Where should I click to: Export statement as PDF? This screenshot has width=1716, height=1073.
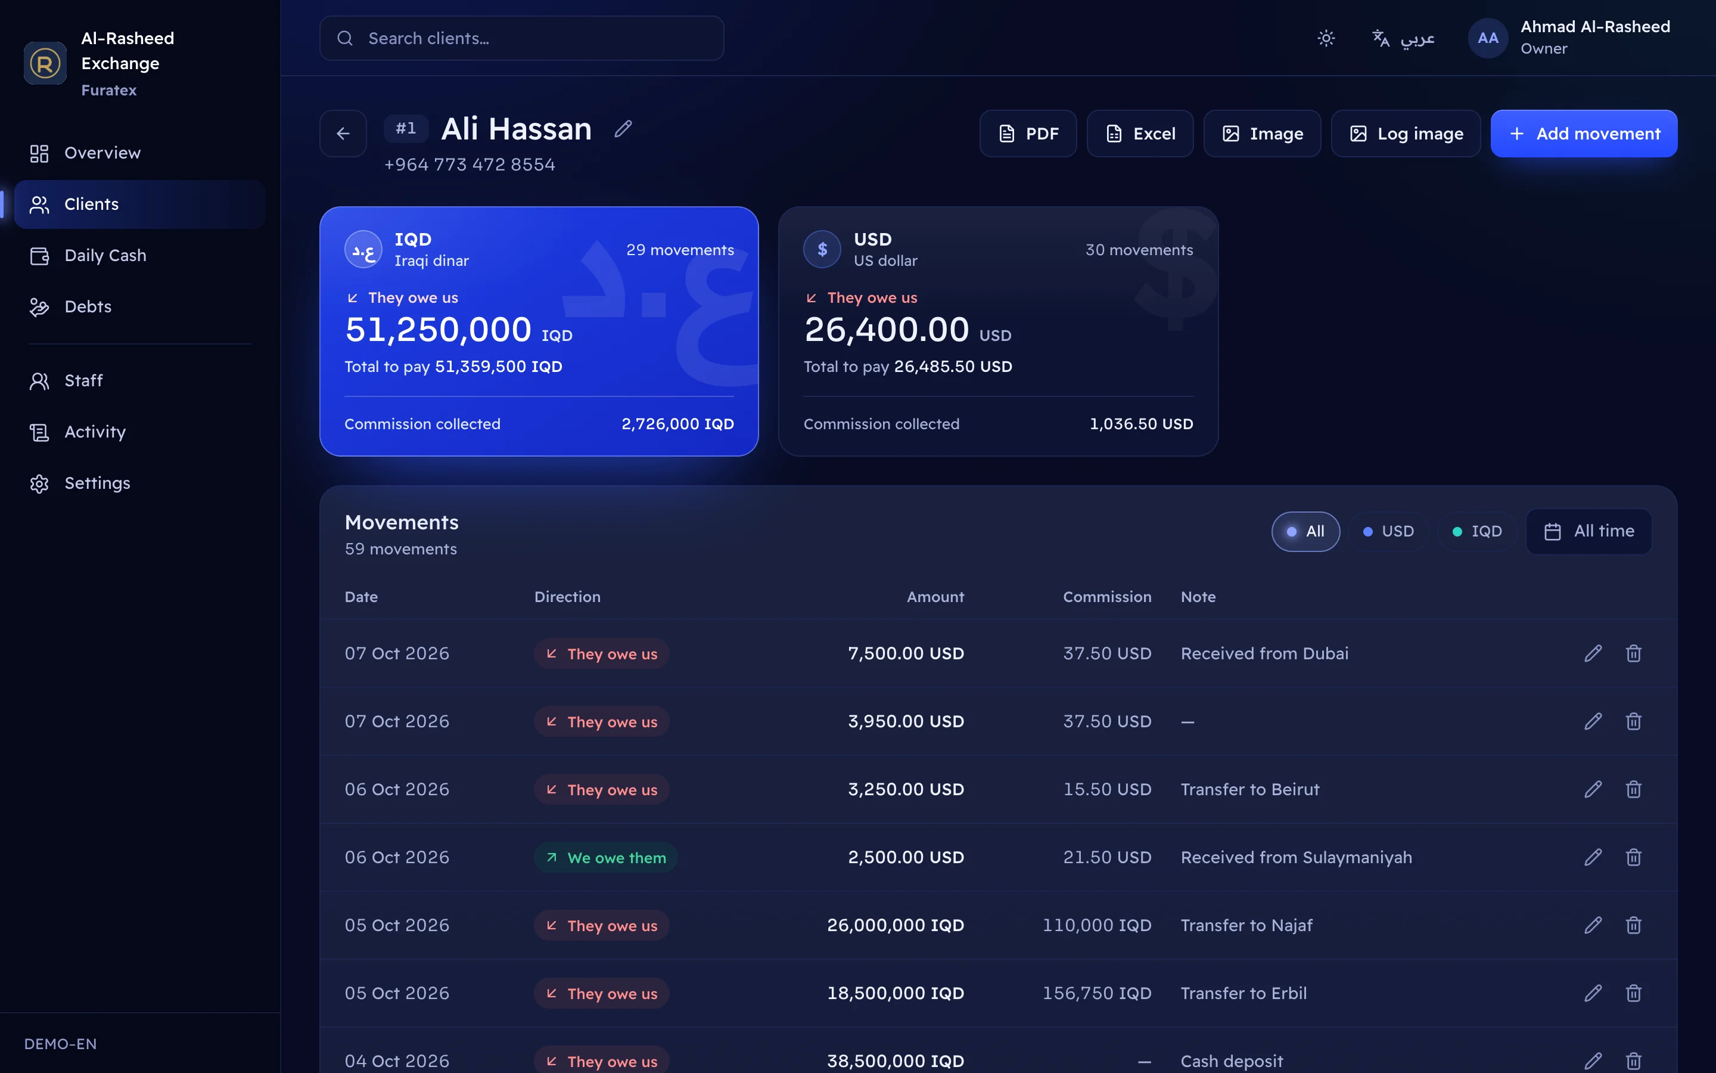point(1028,134)
